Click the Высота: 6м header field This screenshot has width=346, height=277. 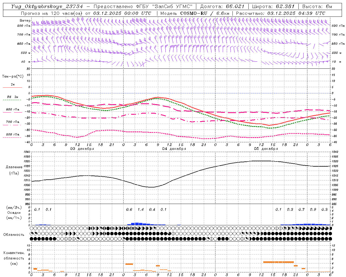(x=317, y=6)
